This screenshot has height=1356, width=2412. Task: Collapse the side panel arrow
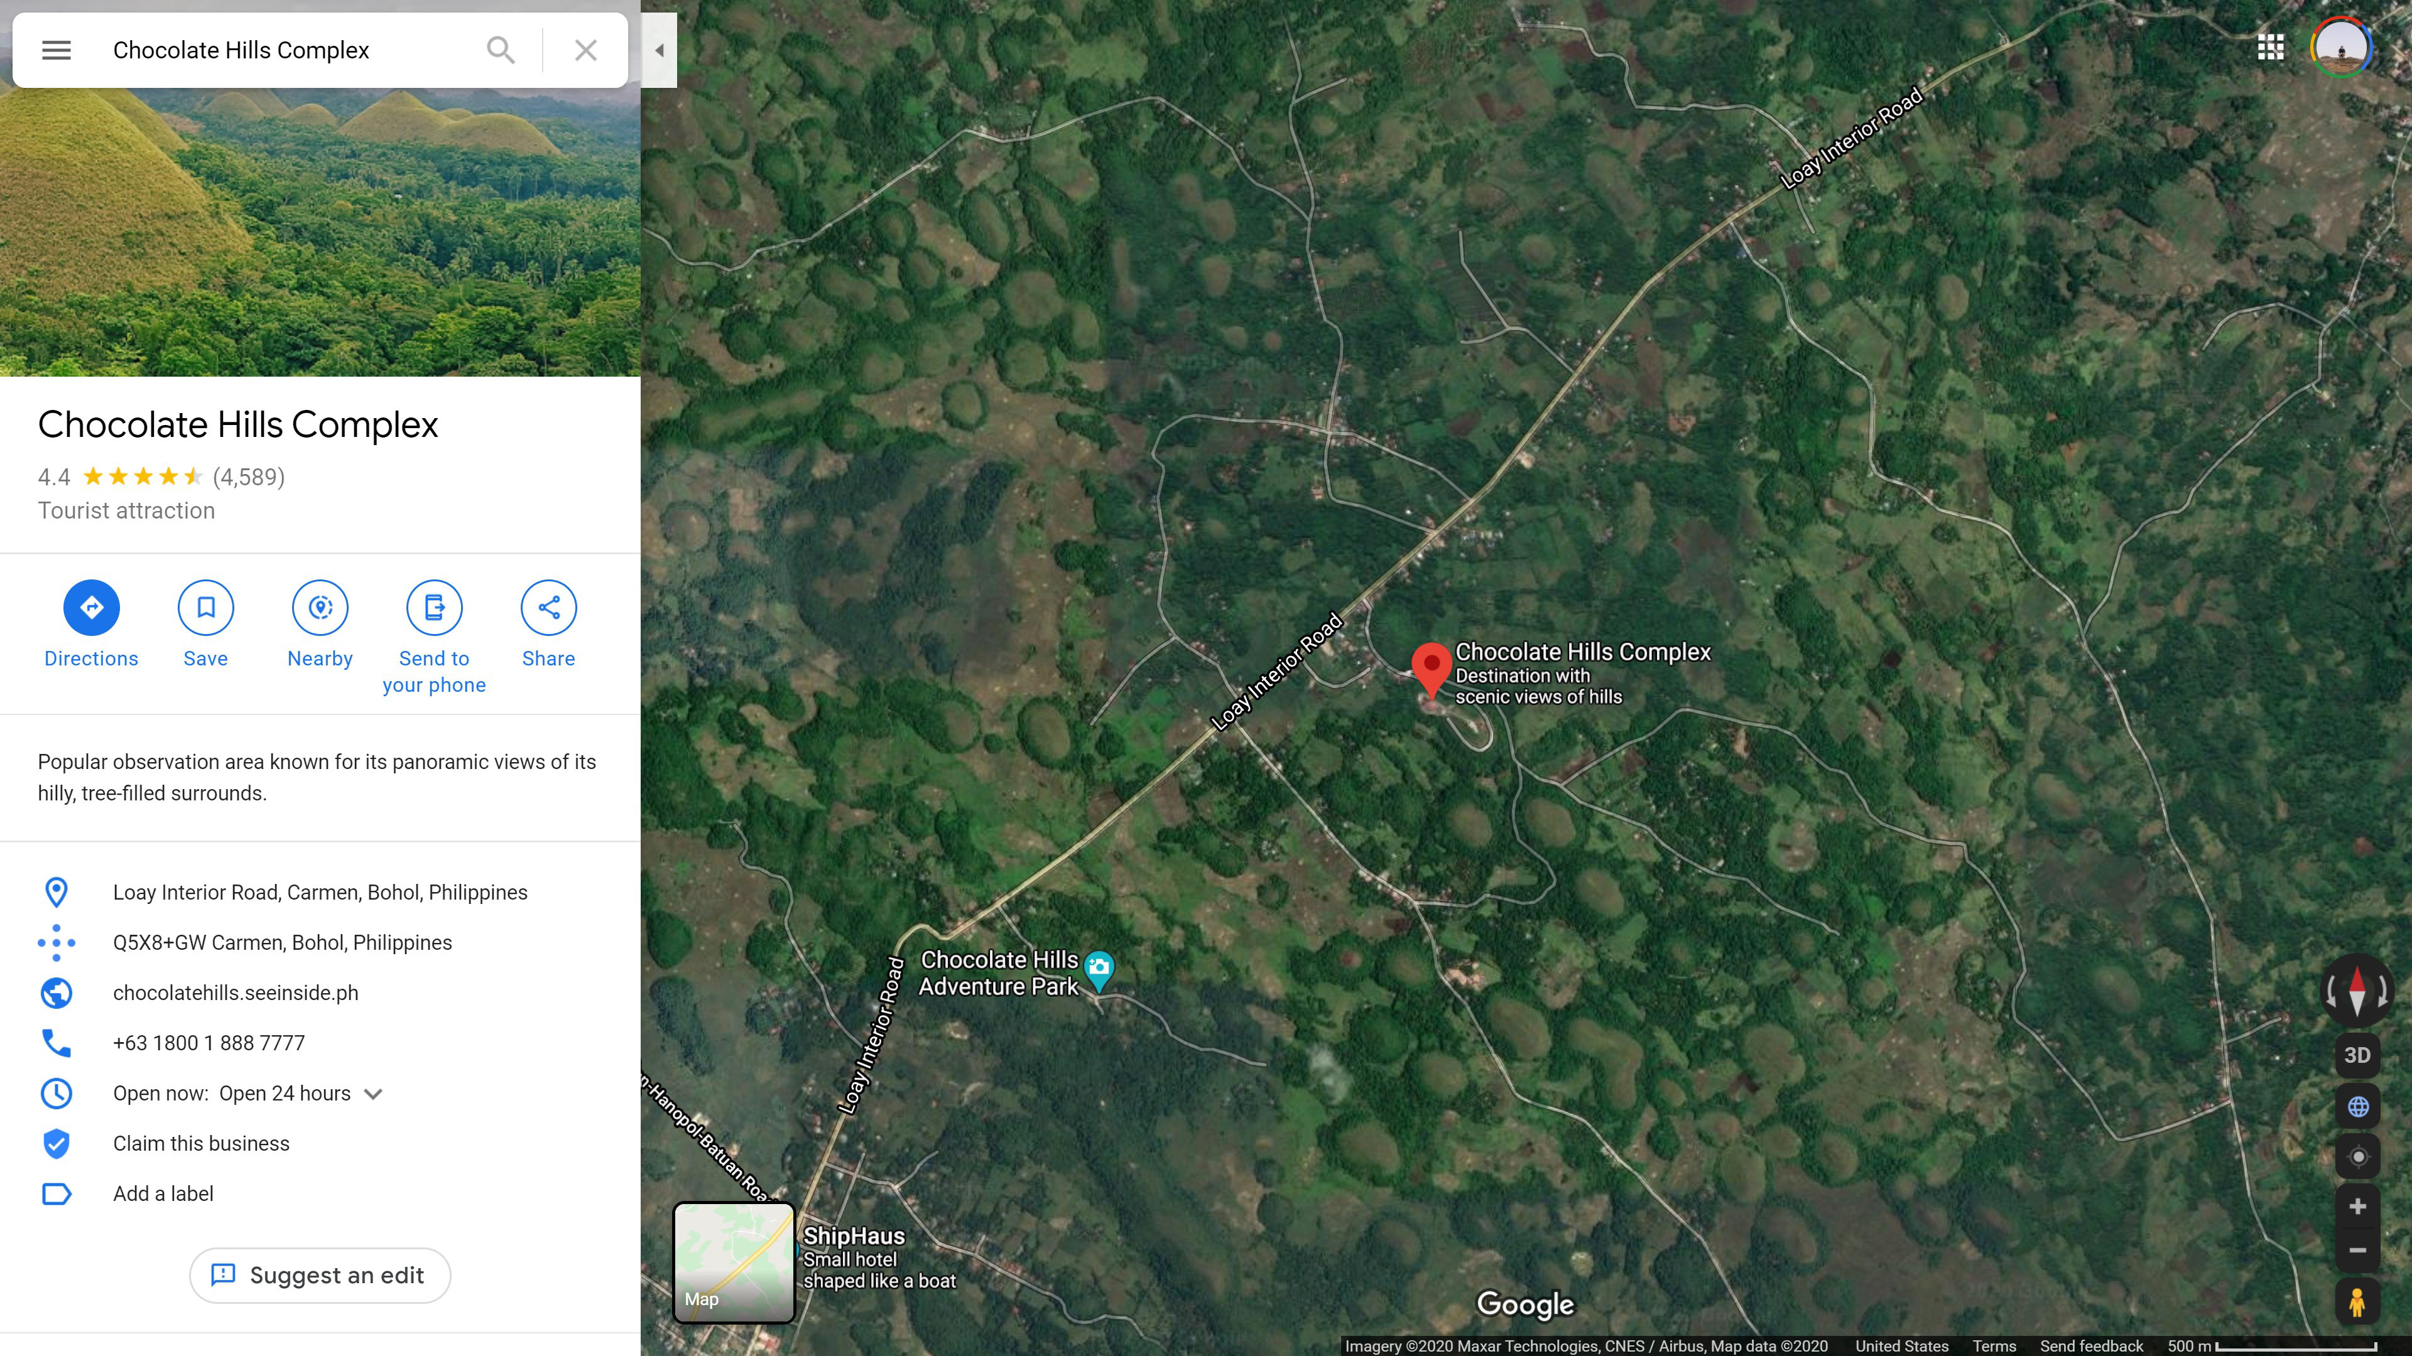(659, 50)
